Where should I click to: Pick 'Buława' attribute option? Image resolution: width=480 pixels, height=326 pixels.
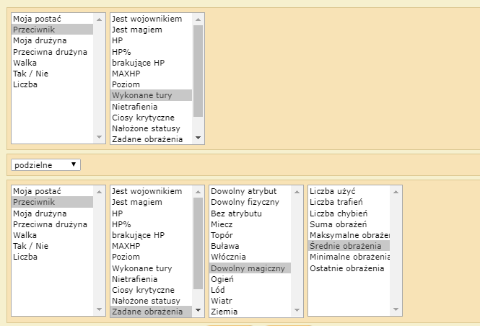(250, 246)
